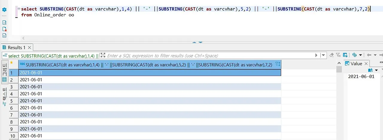Clear filters with the eraser icon

click(x=332, y=55)
